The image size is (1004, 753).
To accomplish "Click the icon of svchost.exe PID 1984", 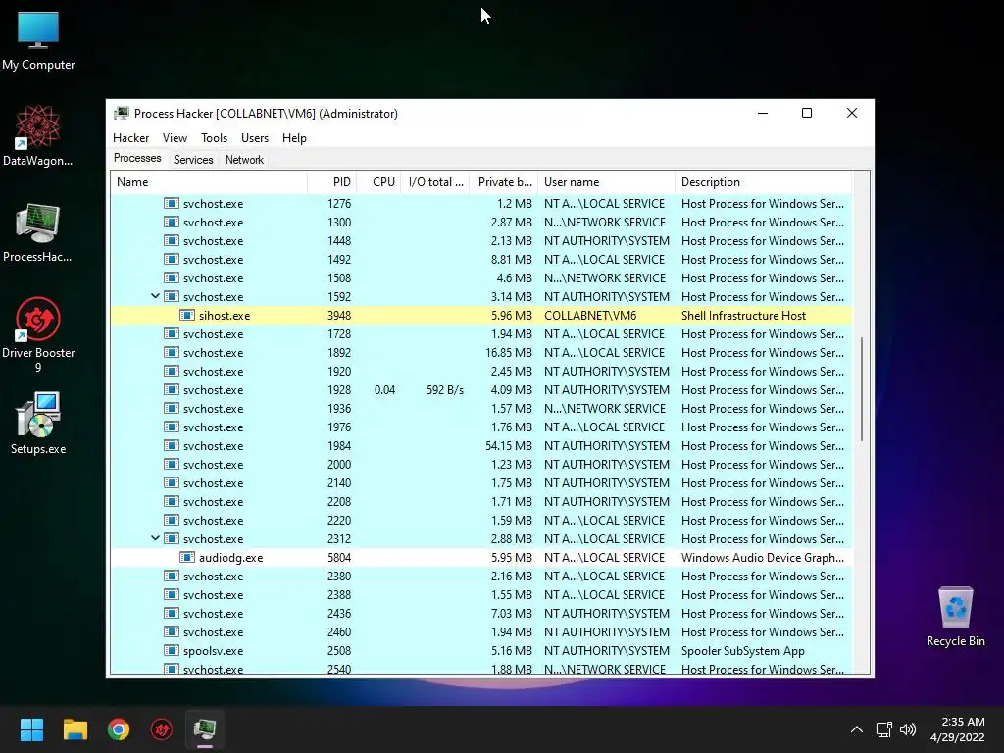I will pos(171,446).
